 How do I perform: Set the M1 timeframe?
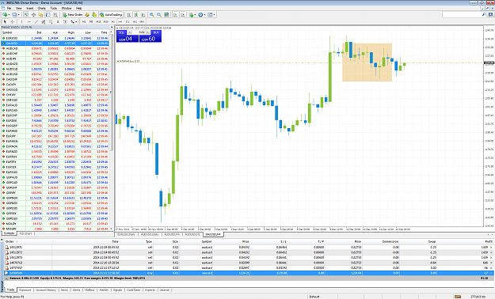coord(84,22)
